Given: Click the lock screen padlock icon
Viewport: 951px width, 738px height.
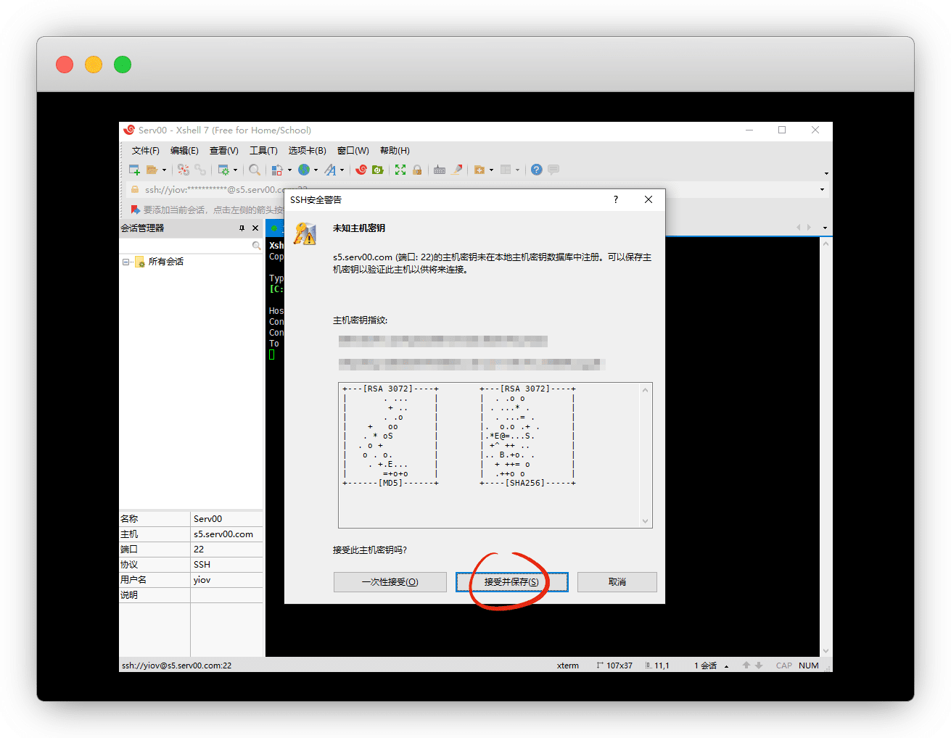Looking at the screenshot, I should pyautogui.click(x=417, y=170).
